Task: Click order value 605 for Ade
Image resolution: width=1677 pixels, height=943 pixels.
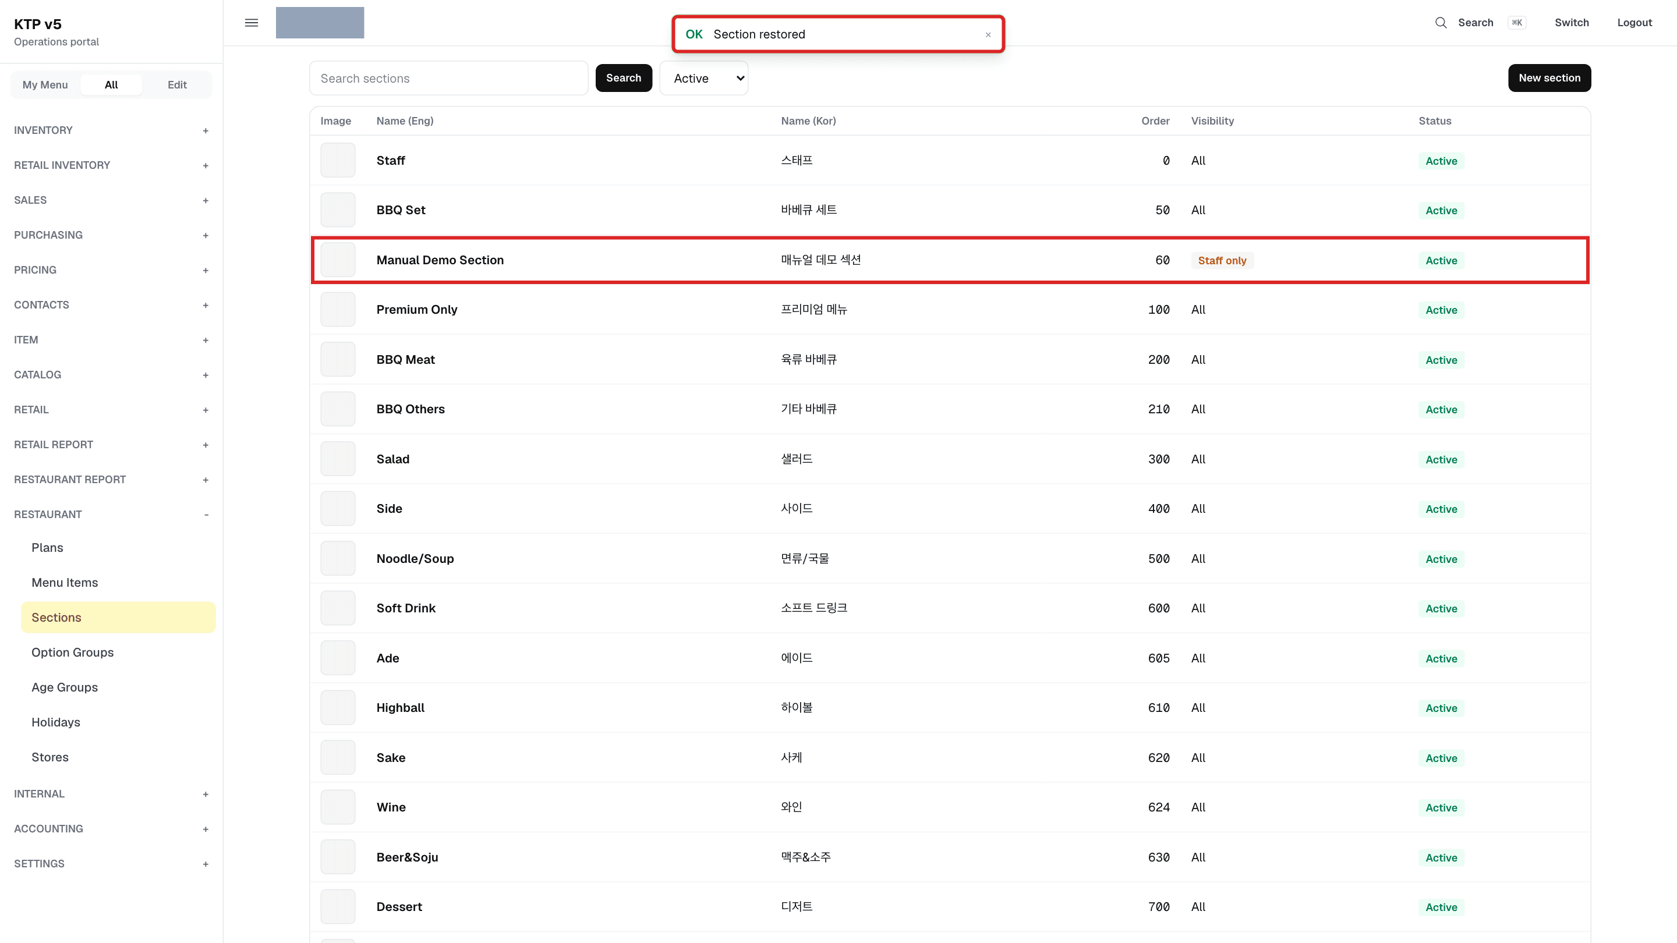Action: coord(1159,658)
